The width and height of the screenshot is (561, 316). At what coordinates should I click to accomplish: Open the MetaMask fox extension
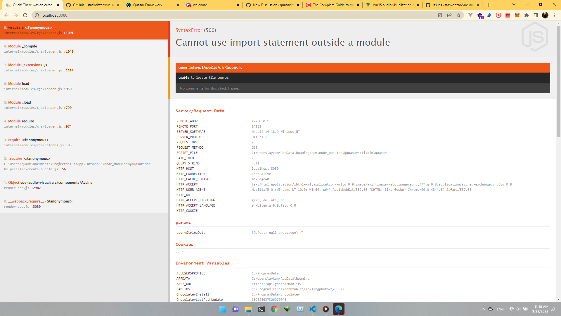click(517, 15)
